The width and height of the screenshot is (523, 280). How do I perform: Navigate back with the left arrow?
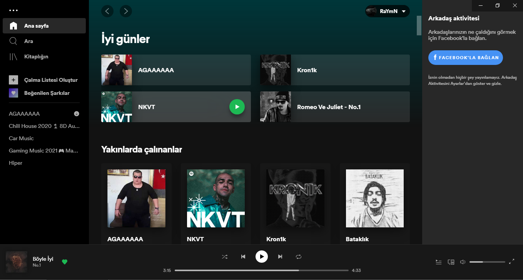click(107, 11)
